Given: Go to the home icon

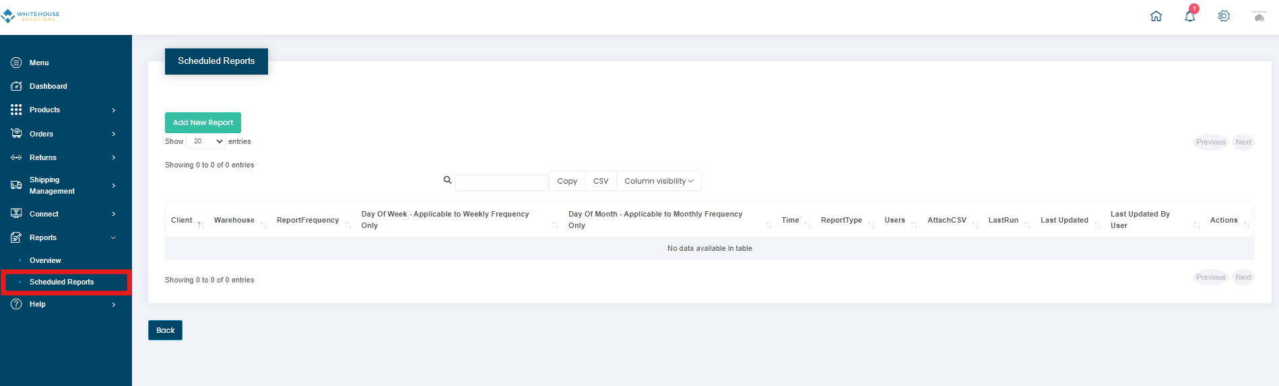Looking at the screenshot, I should click(1156, 16).
